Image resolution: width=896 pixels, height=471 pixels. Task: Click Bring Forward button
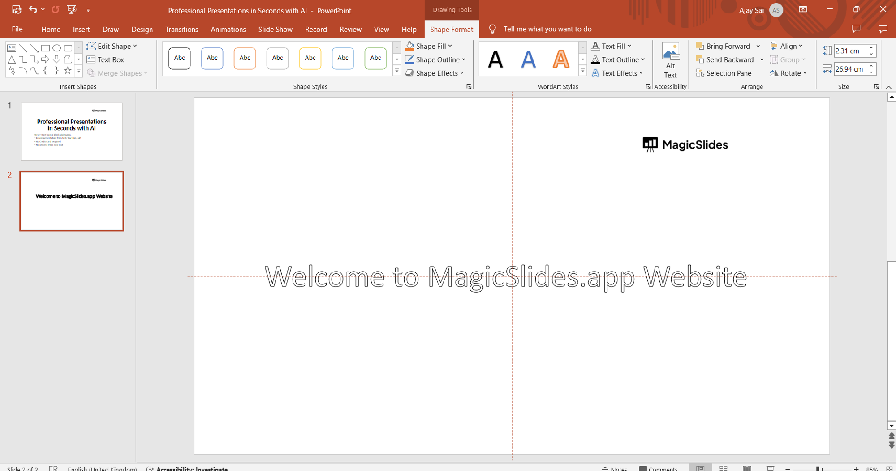click(x=723, y=46)
